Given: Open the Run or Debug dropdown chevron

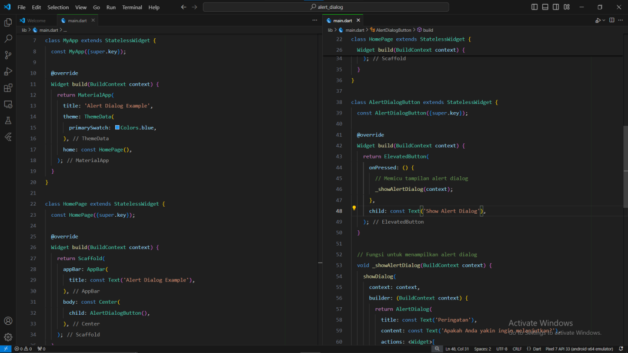Looking at the screenshot, I should (x=604, y=19).
